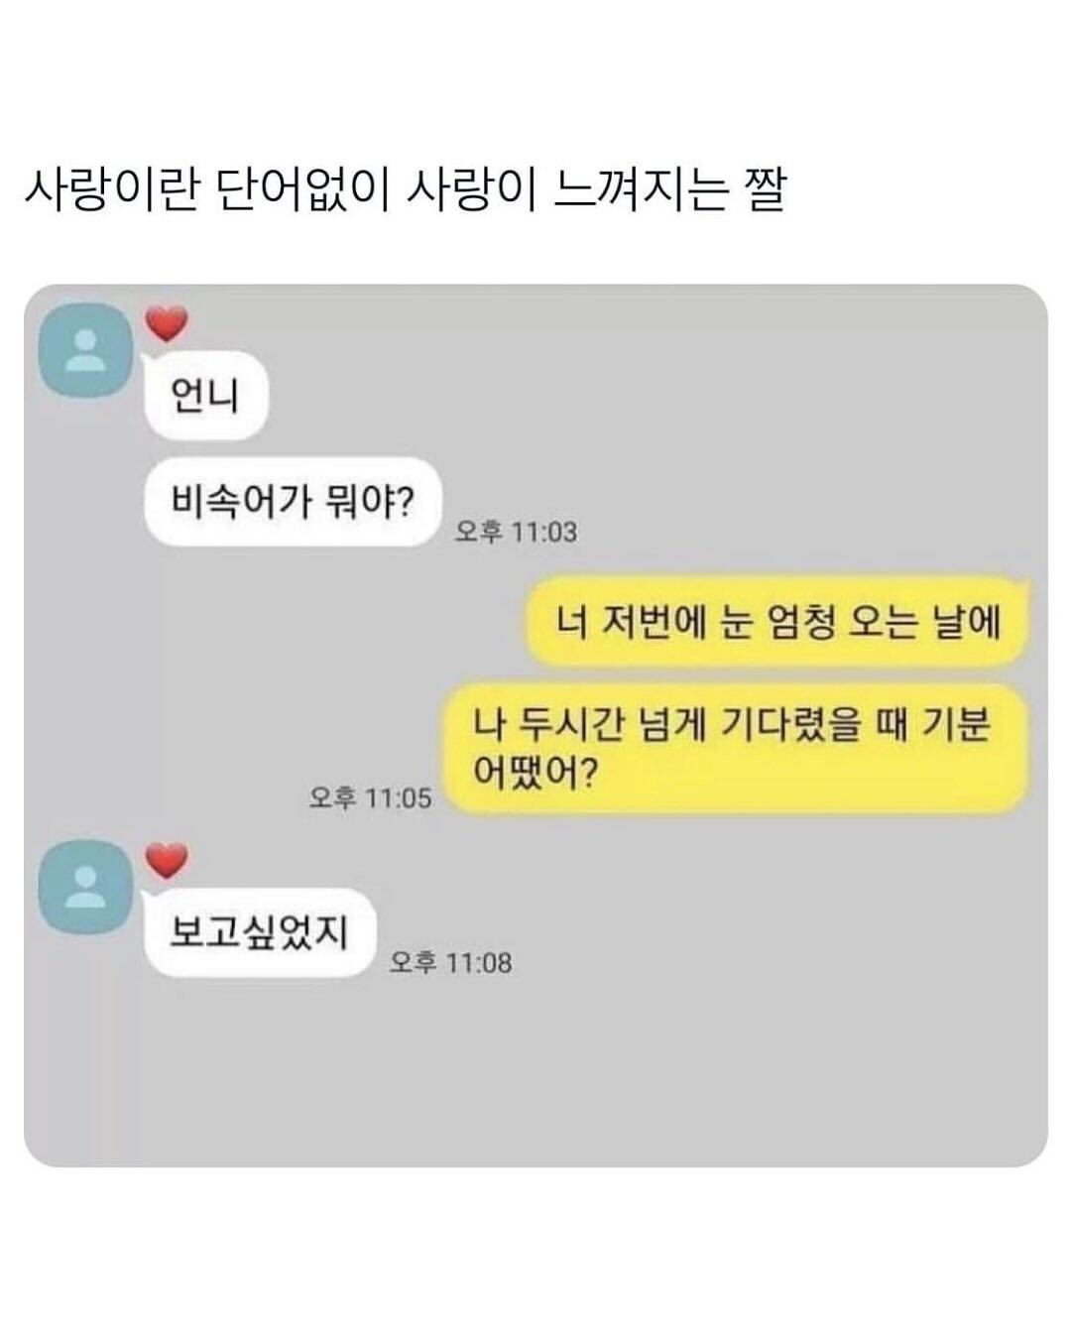Image resolution: width=1071 pixels, height=1339 pixels.
Task: Select the 비속어가 뭐야? message bubble
Action: [x=293, y=502]
